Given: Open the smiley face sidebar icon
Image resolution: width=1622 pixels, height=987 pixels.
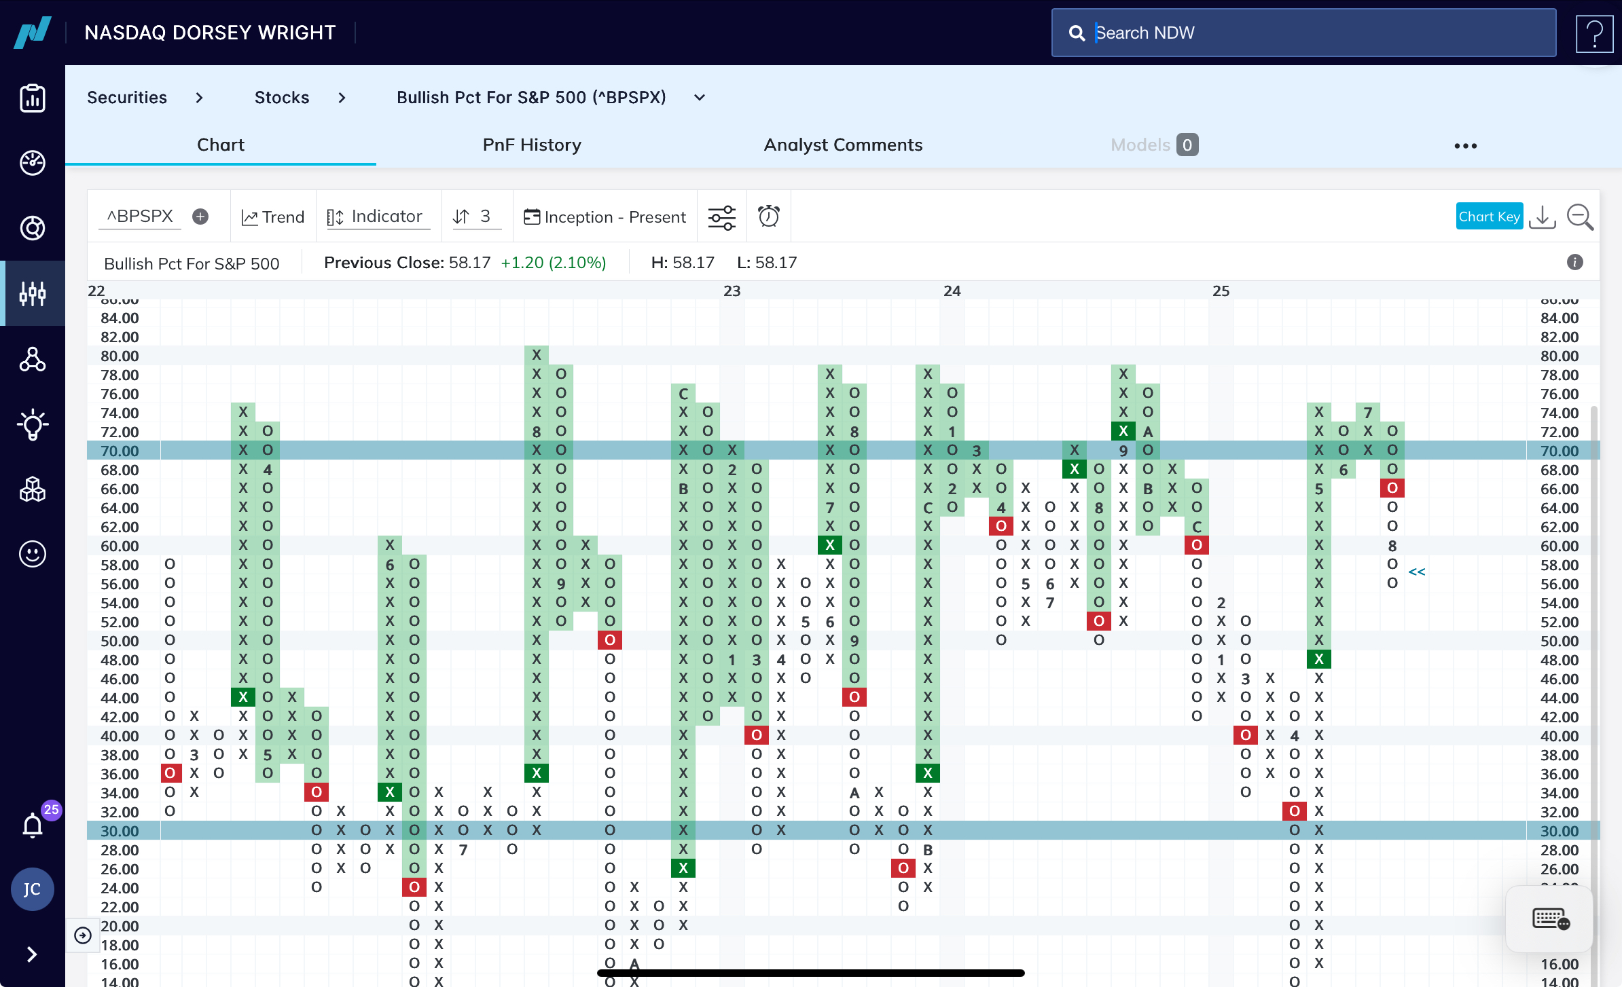Looking at the screenshot, I should (33, 554).
